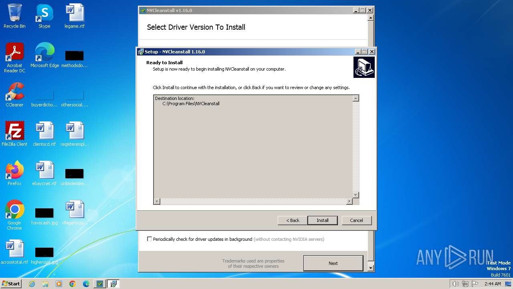Open the Windows Start menu
This screenshot has width=513, height=289.
11,284
